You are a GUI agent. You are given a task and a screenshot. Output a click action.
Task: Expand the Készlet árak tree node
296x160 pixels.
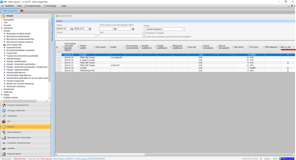[x=2, y=89]
